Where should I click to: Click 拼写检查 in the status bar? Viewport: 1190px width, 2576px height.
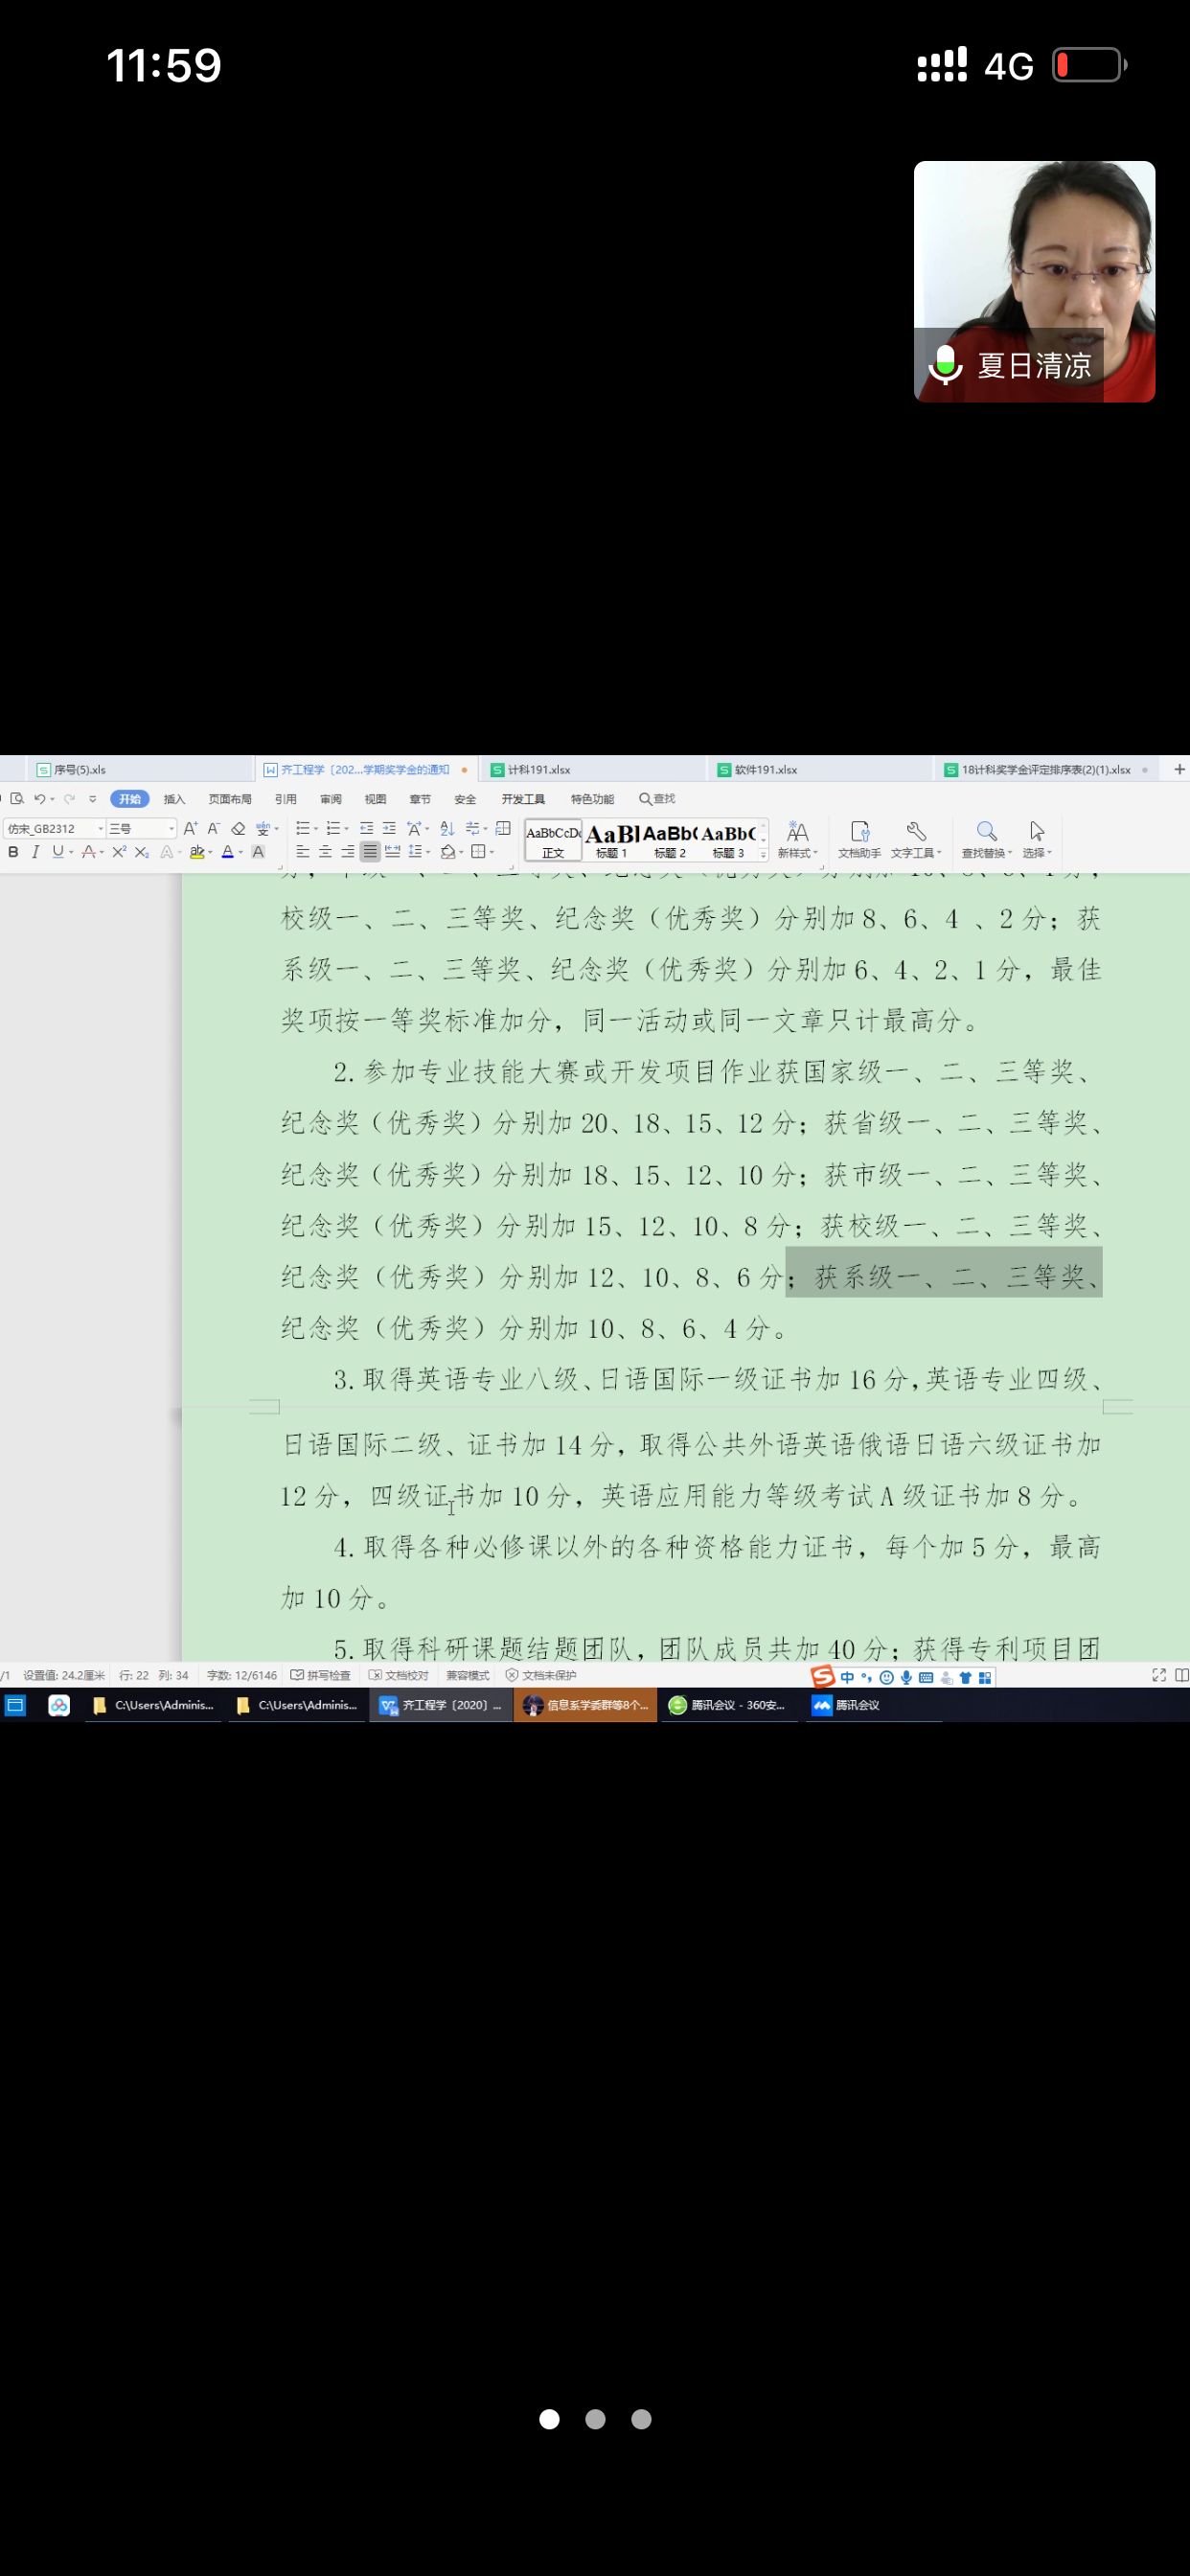click(x=321, y=1675)
